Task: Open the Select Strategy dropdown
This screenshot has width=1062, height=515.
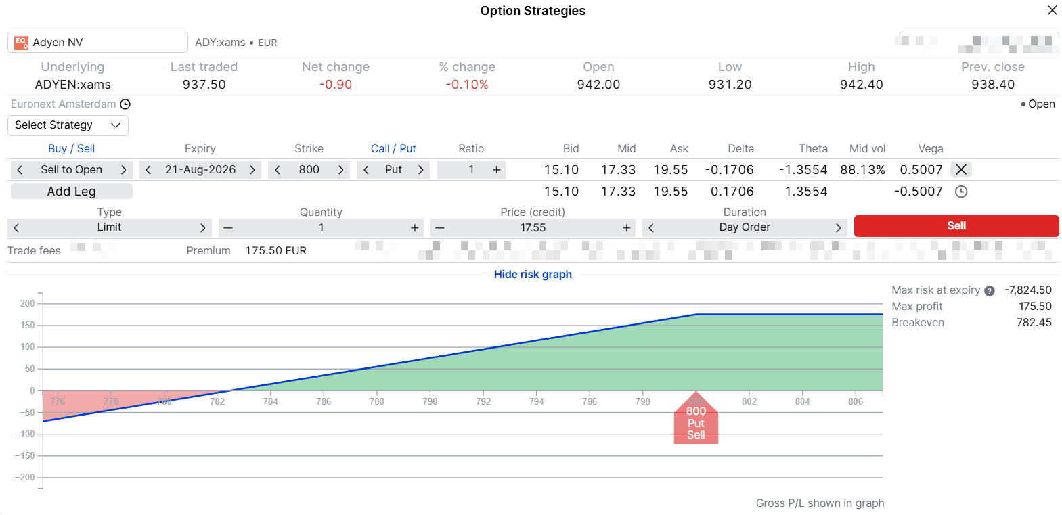Action: [68, 125]
